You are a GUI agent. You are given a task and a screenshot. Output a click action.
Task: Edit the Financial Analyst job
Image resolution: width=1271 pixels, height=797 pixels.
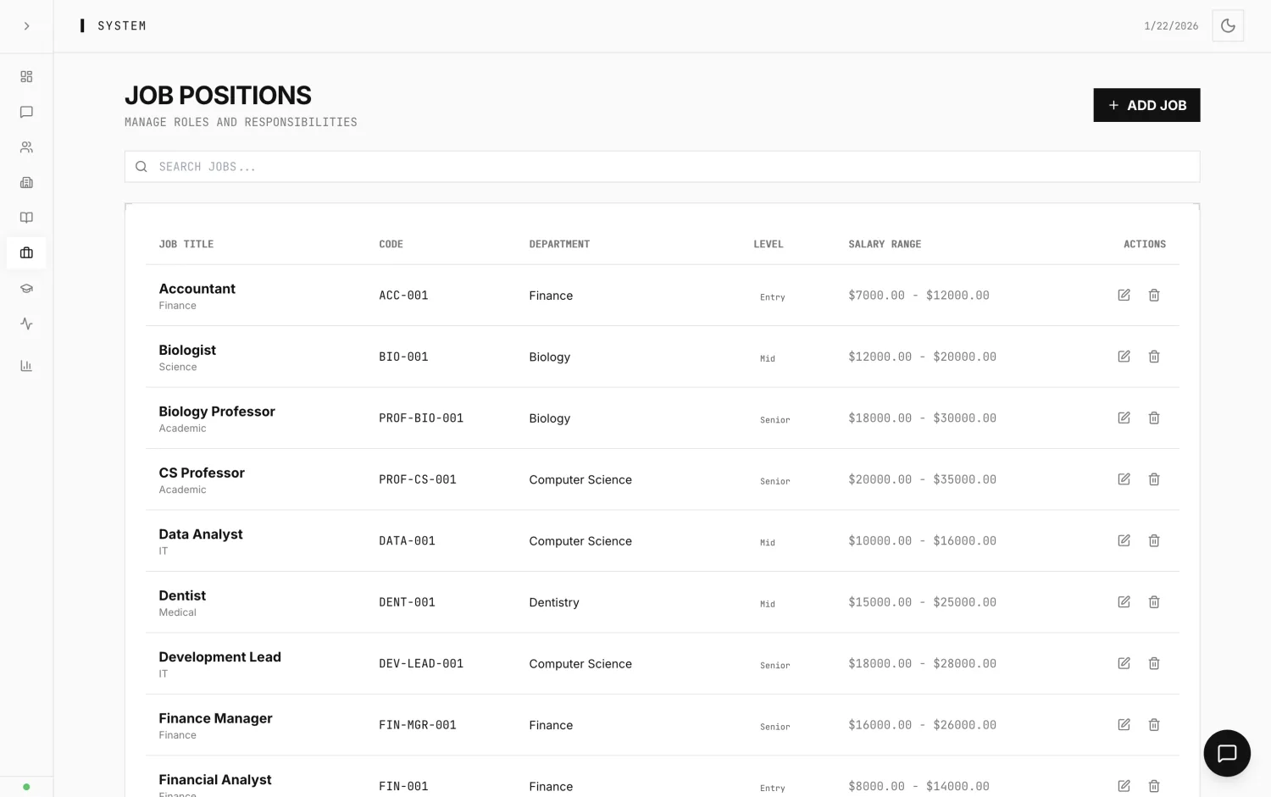1124,786
